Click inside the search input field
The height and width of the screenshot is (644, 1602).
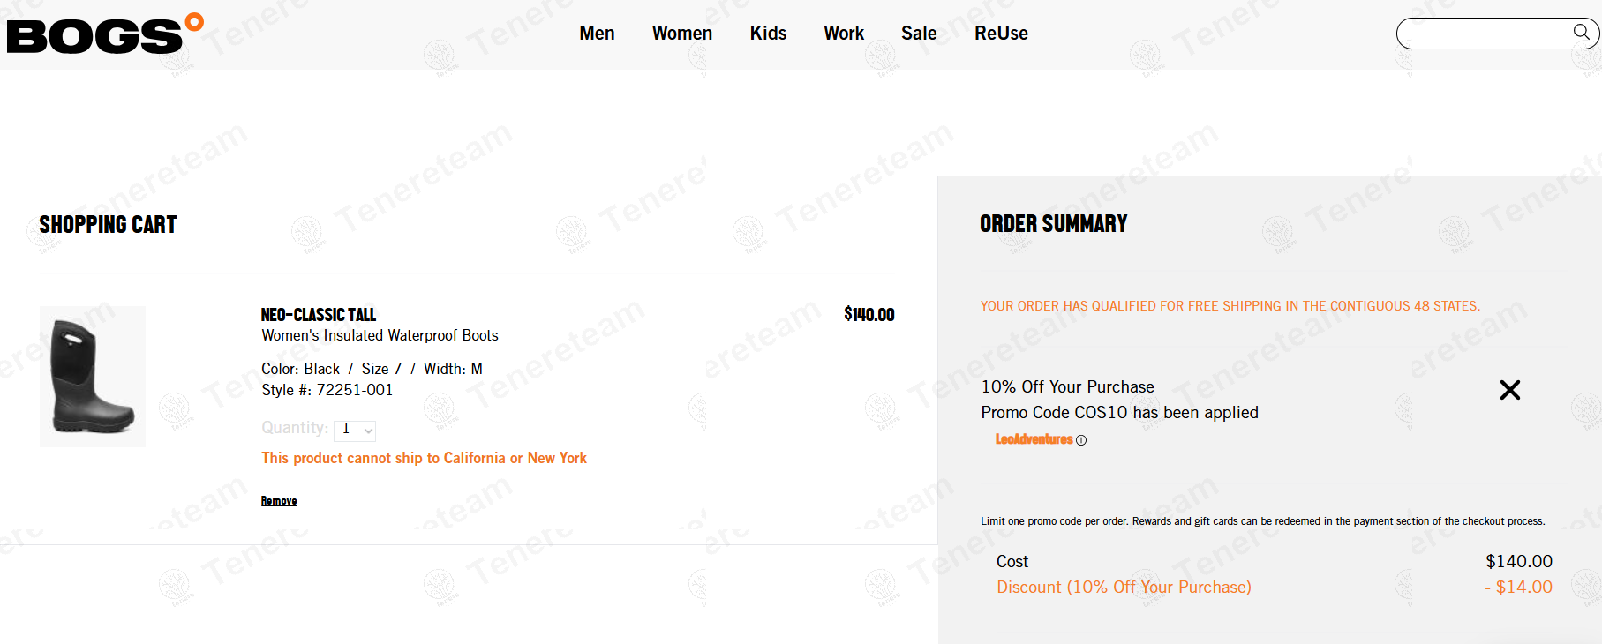pyautogui.click(x=1483, y=34)
